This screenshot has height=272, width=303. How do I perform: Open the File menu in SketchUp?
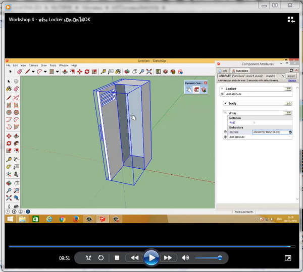[8, 65]
